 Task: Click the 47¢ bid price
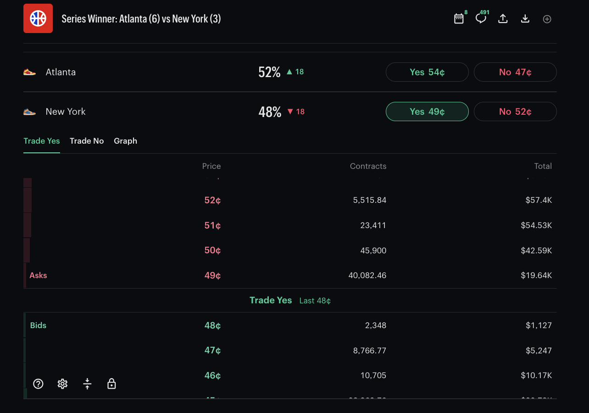click(x=212, y=351)
